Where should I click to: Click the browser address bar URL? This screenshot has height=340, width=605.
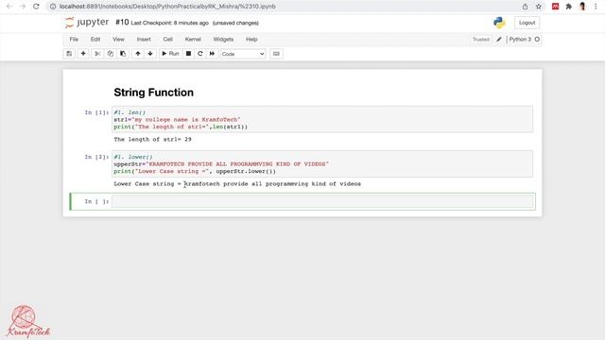point(167,7)
